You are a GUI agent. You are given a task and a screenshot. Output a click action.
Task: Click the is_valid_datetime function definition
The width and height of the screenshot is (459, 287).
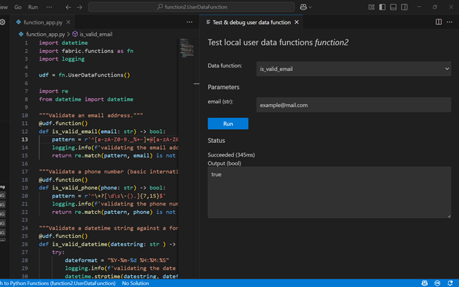click(x=107, y=244)
